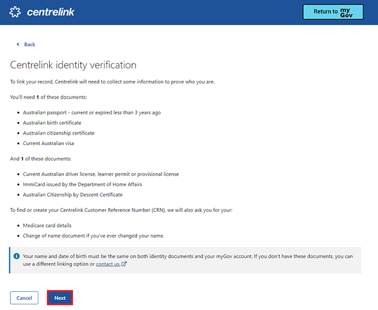Screen dimensions: 378x310
Task: Select Australian Citizenship by Descent Certificate item
Action: click(73, 194)
